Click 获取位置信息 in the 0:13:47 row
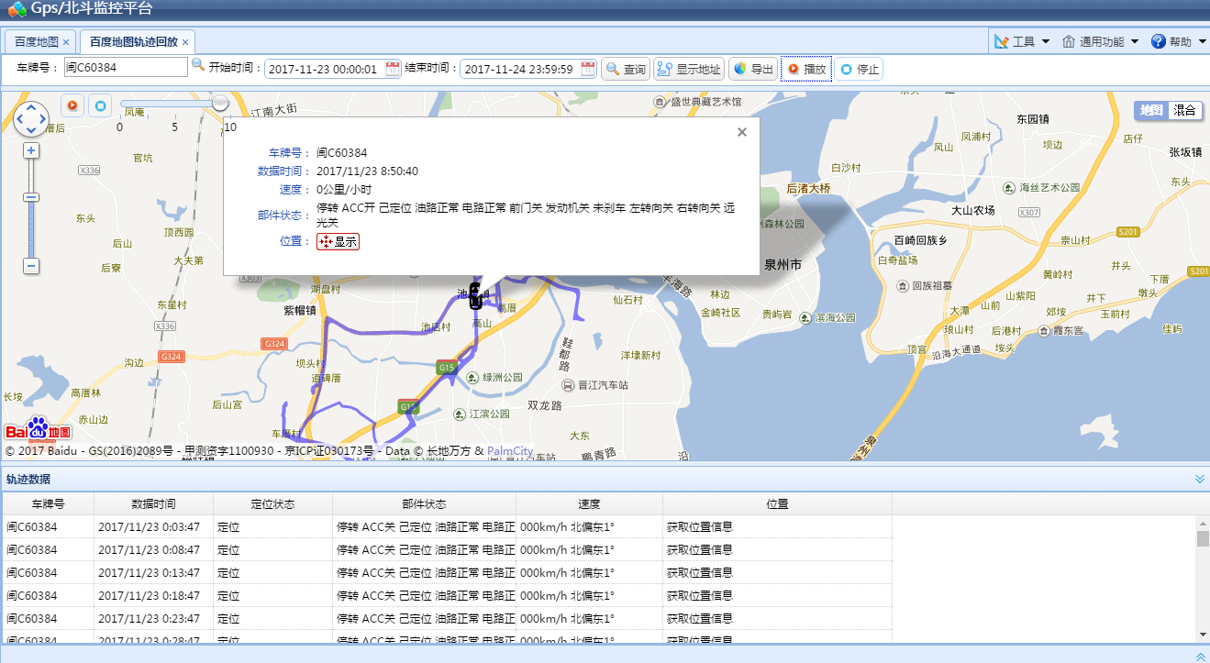Screen dimensions: 1210x663 pos(700,572)
